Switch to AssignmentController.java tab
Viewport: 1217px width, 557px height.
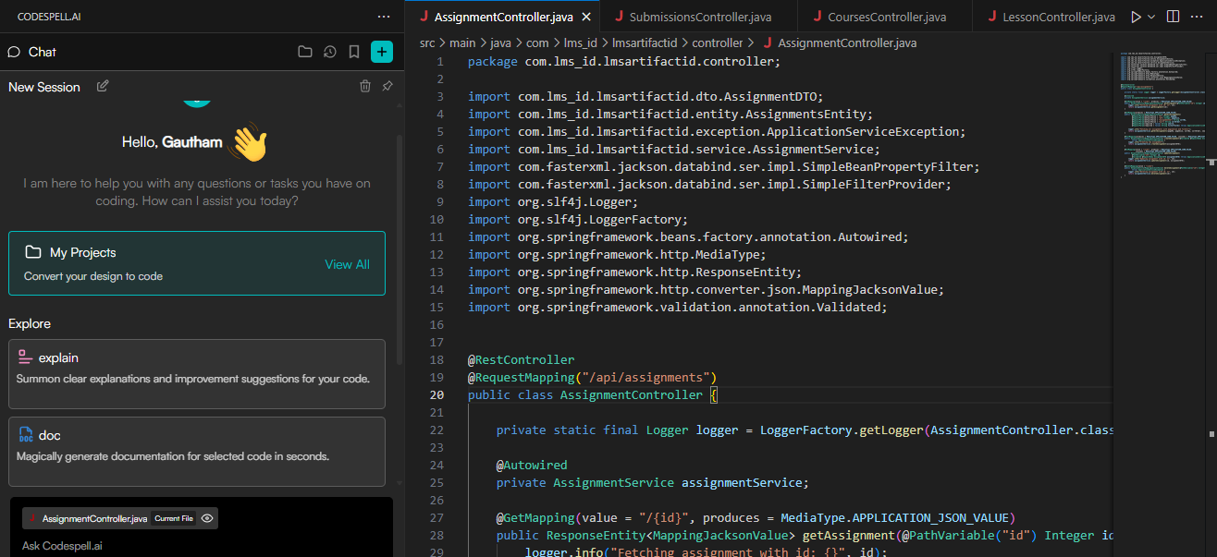(503, 17)
